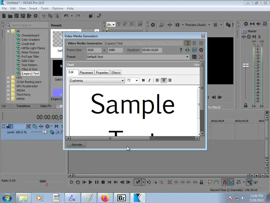270x203 pixels.
Task: Open the font size dropdown (72)
Action: point(137,80)
